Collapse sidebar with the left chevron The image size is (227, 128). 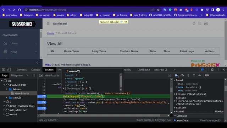pos(37,63)
